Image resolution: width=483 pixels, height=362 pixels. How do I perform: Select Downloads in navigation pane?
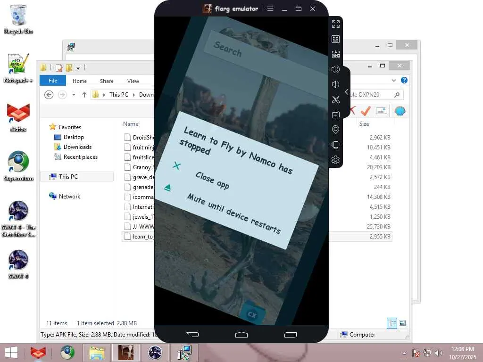pyautogui.click(x=77, y=147)
